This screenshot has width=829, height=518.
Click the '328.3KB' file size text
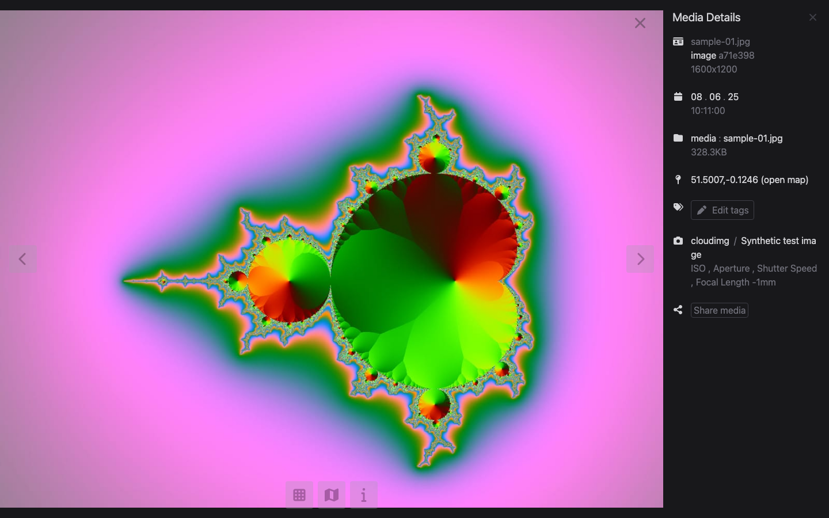pos(709,152)
